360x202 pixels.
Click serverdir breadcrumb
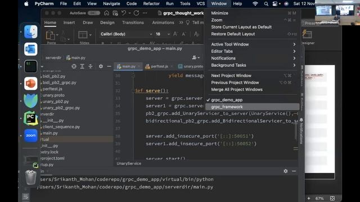pyautogui.click(x=53, y=58)
